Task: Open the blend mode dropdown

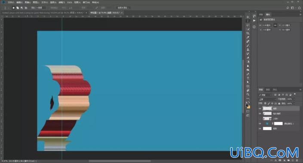Action: (267, 99)
